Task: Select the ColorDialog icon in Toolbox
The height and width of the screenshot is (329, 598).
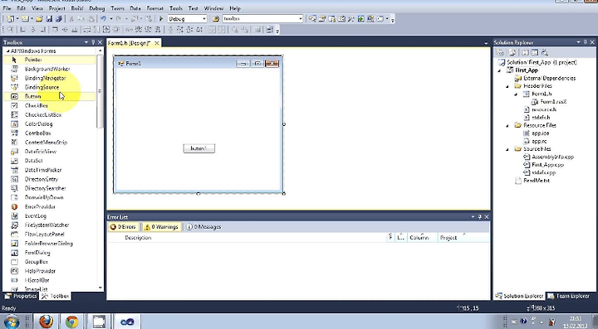Action: pos(14,124)
